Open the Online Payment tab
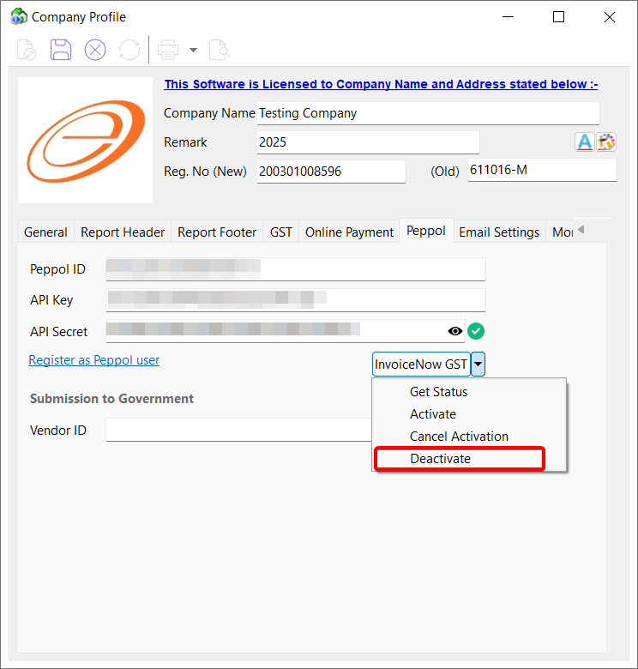 349,232
